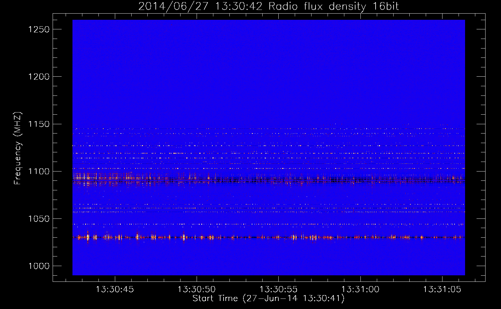This screenshot has height=309, width=501.
Task: Select the 1150 frequency axis label
Action: click(x=39, y=124)
